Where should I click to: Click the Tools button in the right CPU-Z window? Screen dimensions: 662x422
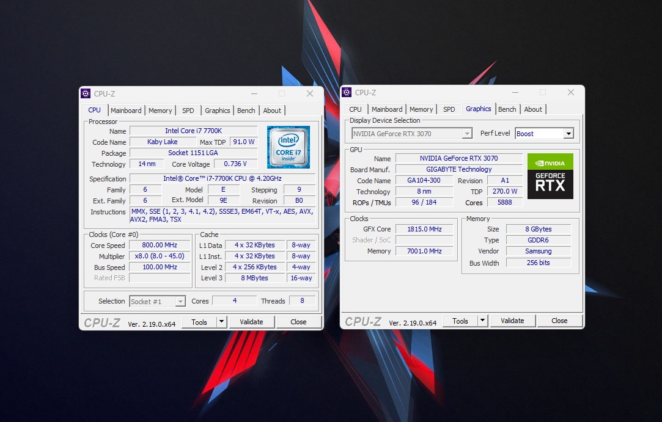click(x=460, y=321)
